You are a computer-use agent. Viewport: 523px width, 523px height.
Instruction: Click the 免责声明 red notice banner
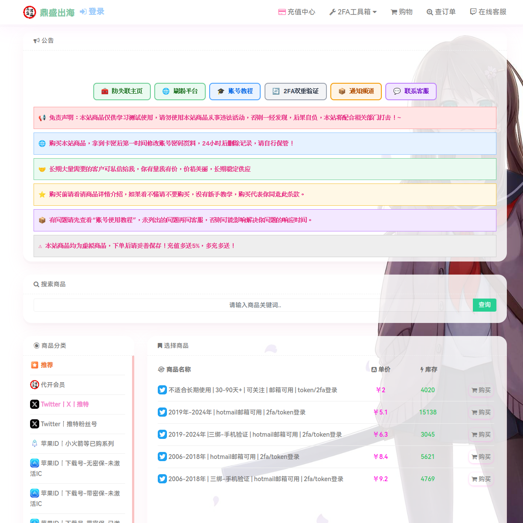click(x=265, y=118)
